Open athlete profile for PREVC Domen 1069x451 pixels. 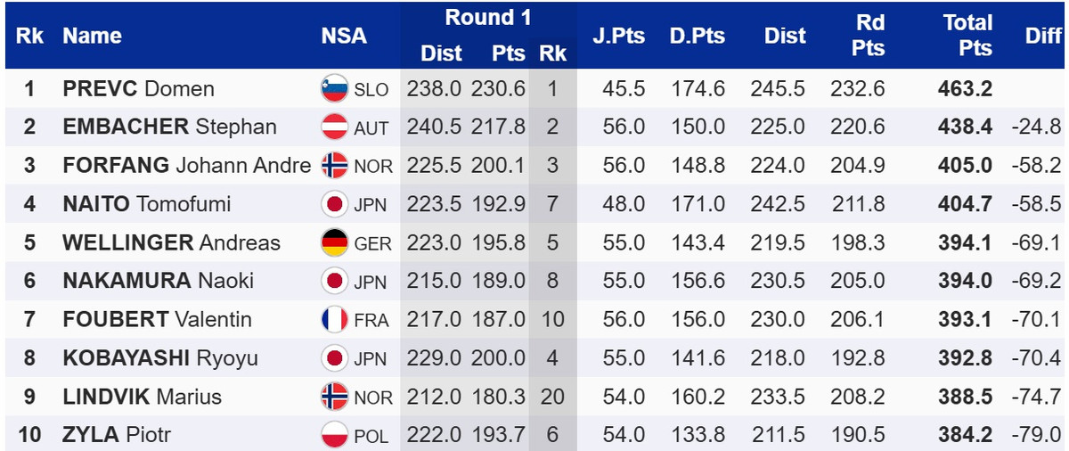138,89
